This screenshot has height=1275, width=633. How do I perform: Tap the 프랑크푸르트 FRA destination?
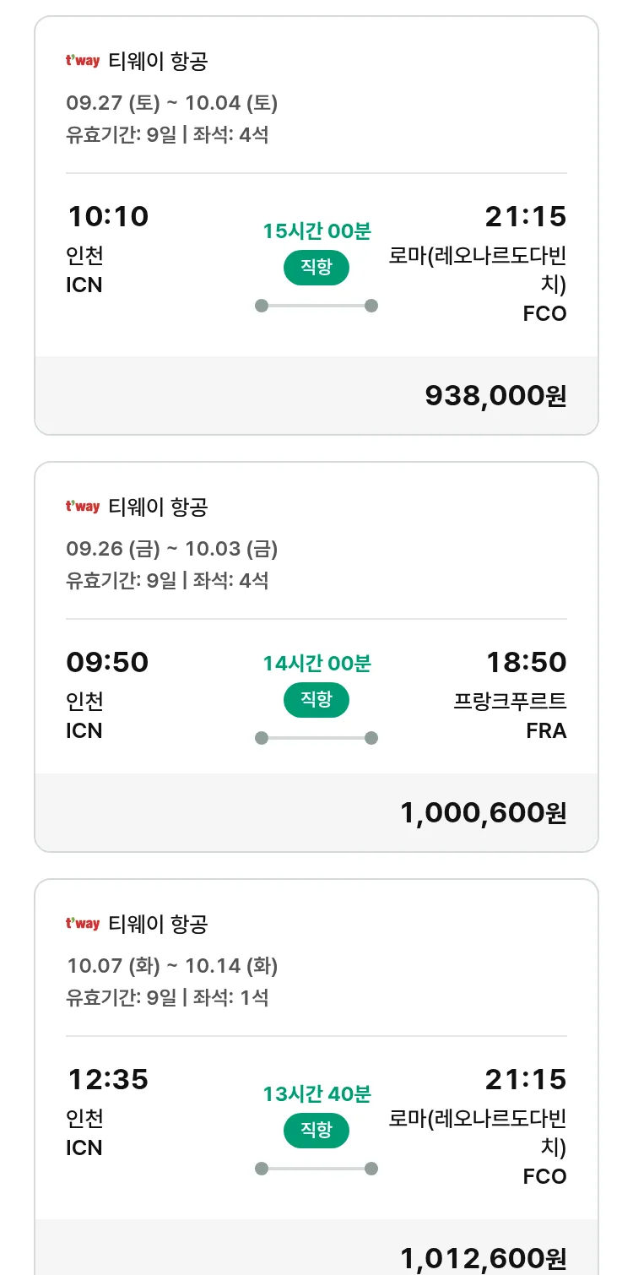511,715
